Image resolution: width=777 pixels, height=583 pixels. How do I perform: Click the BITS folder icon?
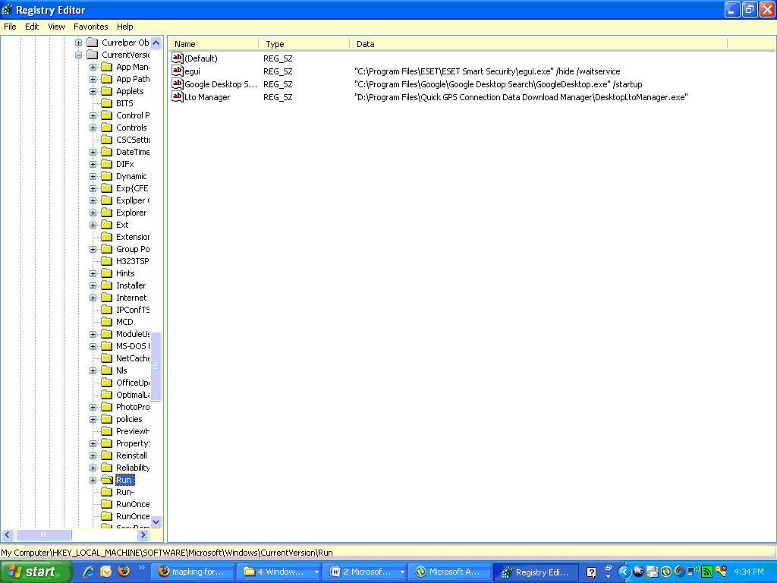[x=107, y=103]
